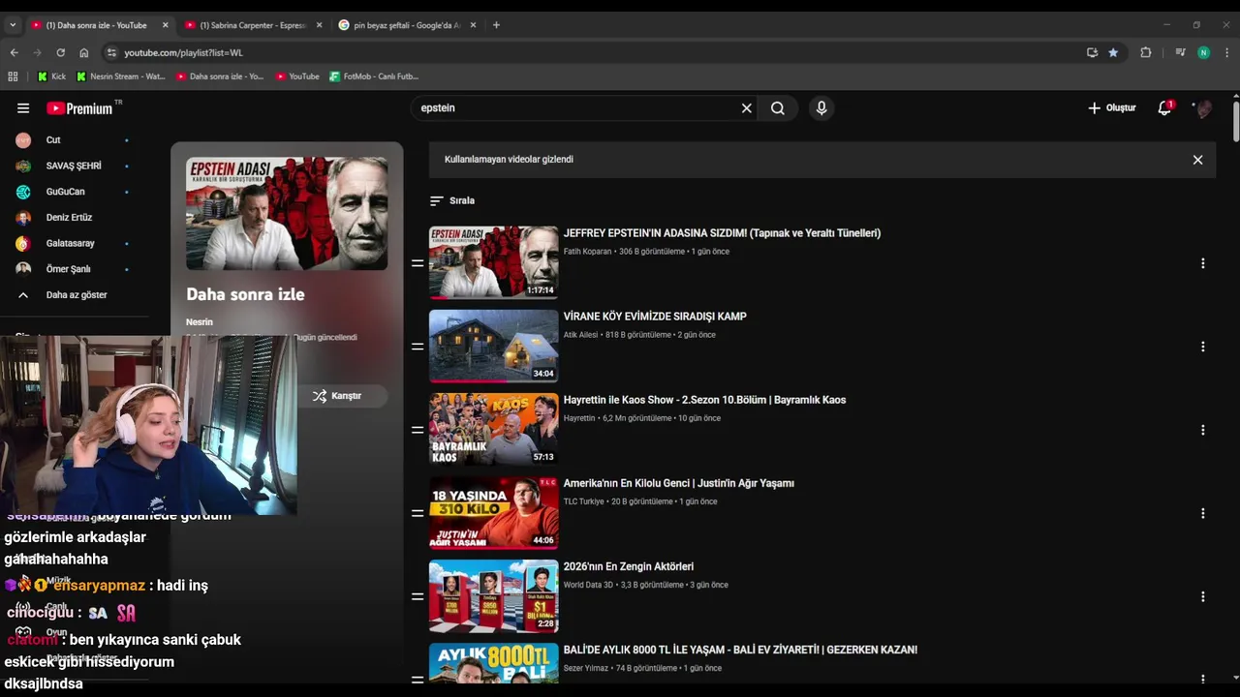Screen dimensions: 1240x697
Task: Open the Sırala sort dropdown
Action: click(452, 200)
